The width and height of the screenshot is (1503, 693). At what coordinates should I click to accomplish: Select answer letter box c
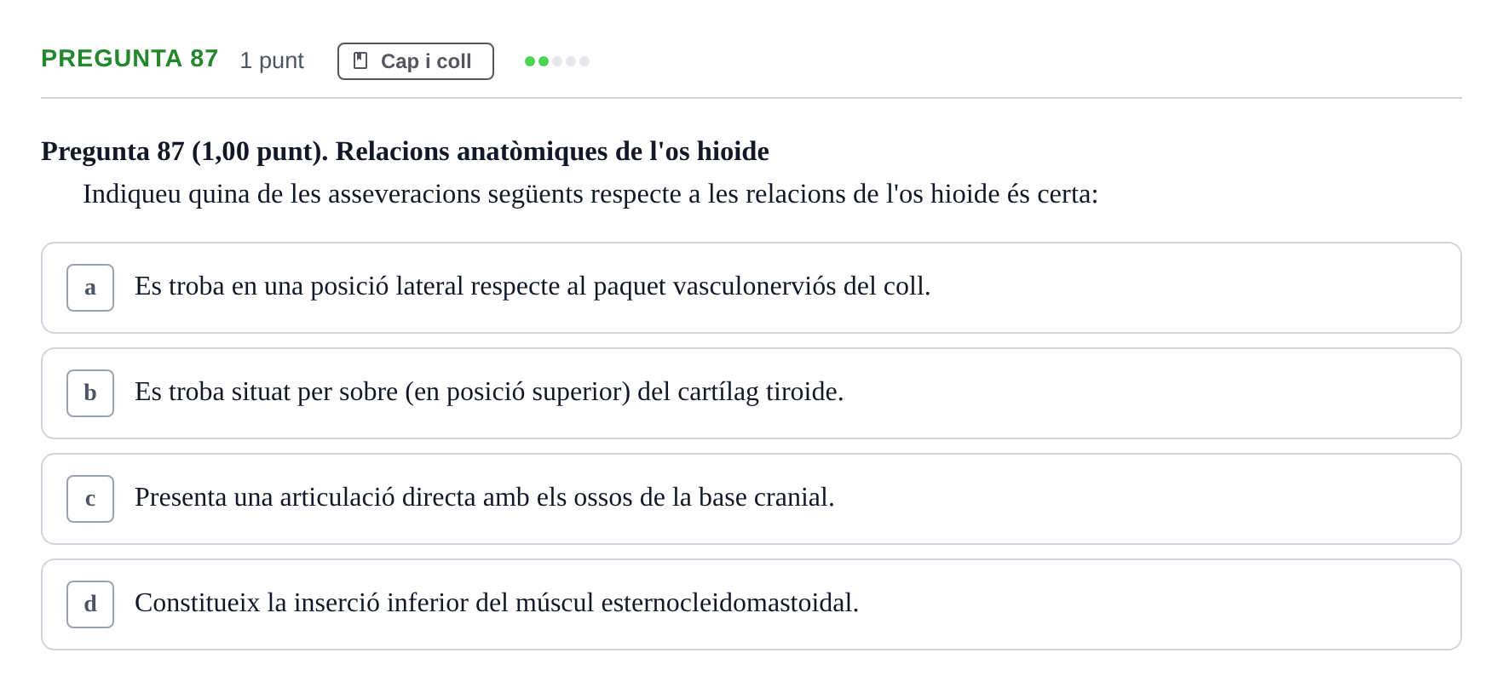[x=90, y=499]
